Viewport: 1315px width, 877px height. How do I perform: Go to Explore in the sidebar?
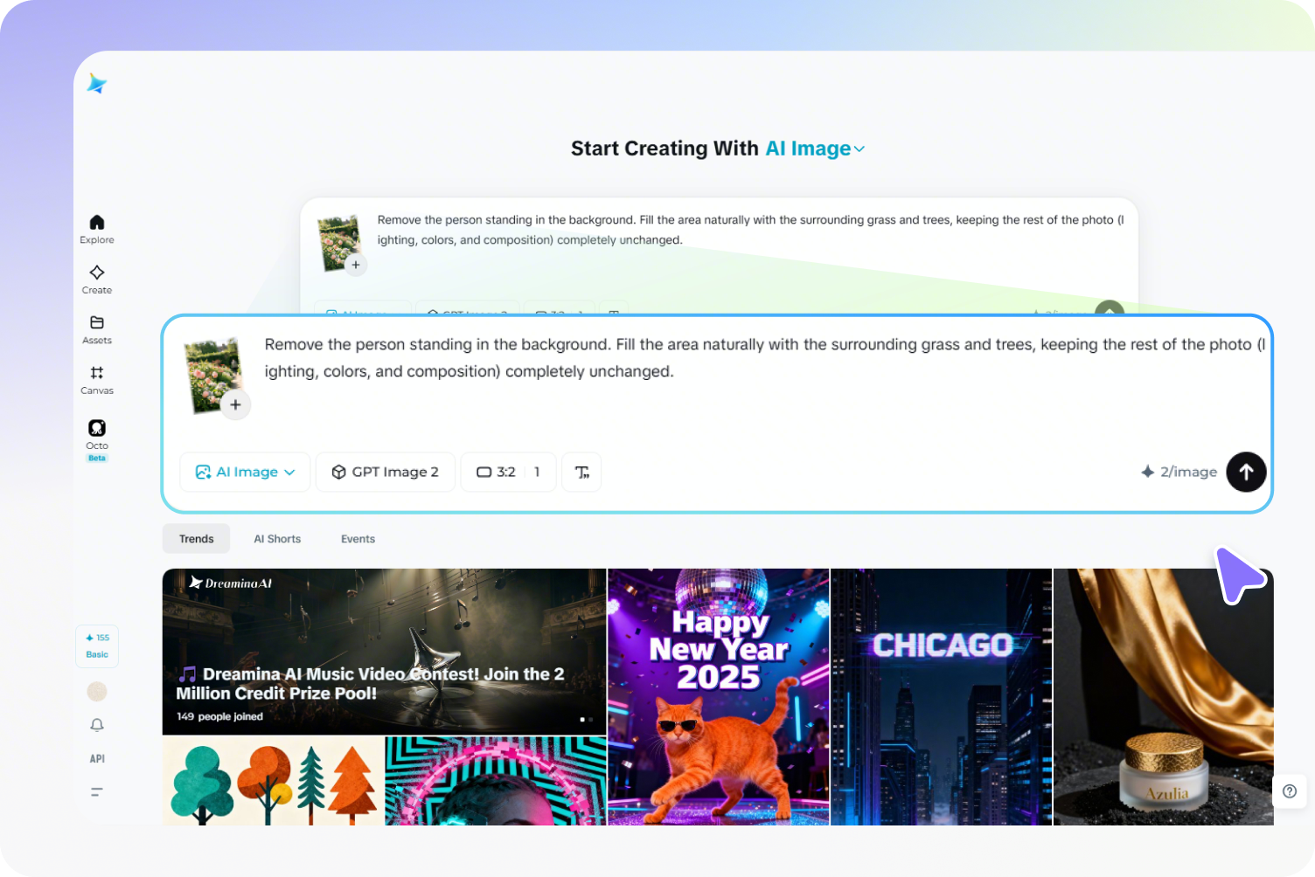pos(97,229)
